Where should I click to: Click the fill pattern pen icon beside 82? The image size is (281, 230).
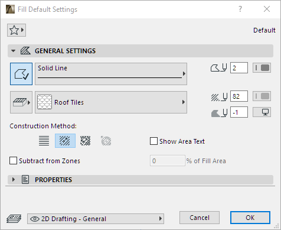coord(219,97)
